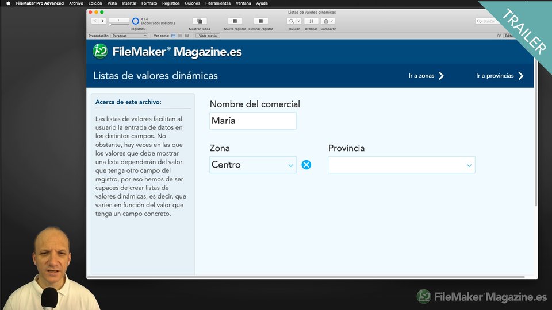Click the window vertical scrollbar
Viewport: 552px width, 310px height.
tap(536, 132)
